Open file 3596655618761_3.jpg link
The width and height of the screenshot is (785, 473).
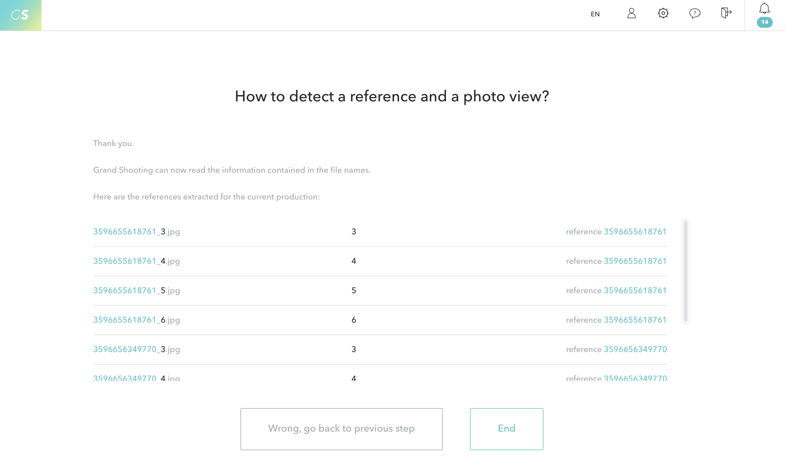pos(136,232)
